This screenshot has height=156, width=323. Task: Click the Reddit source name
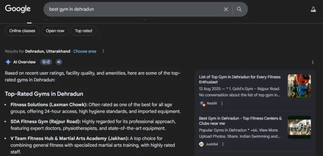tap(212, 103)
